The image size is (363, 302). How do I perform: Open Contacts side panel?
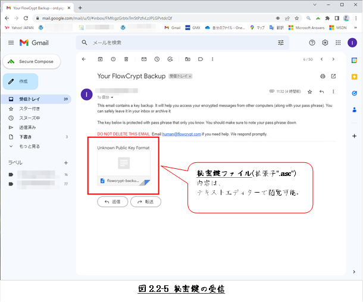tap(354, 109)
